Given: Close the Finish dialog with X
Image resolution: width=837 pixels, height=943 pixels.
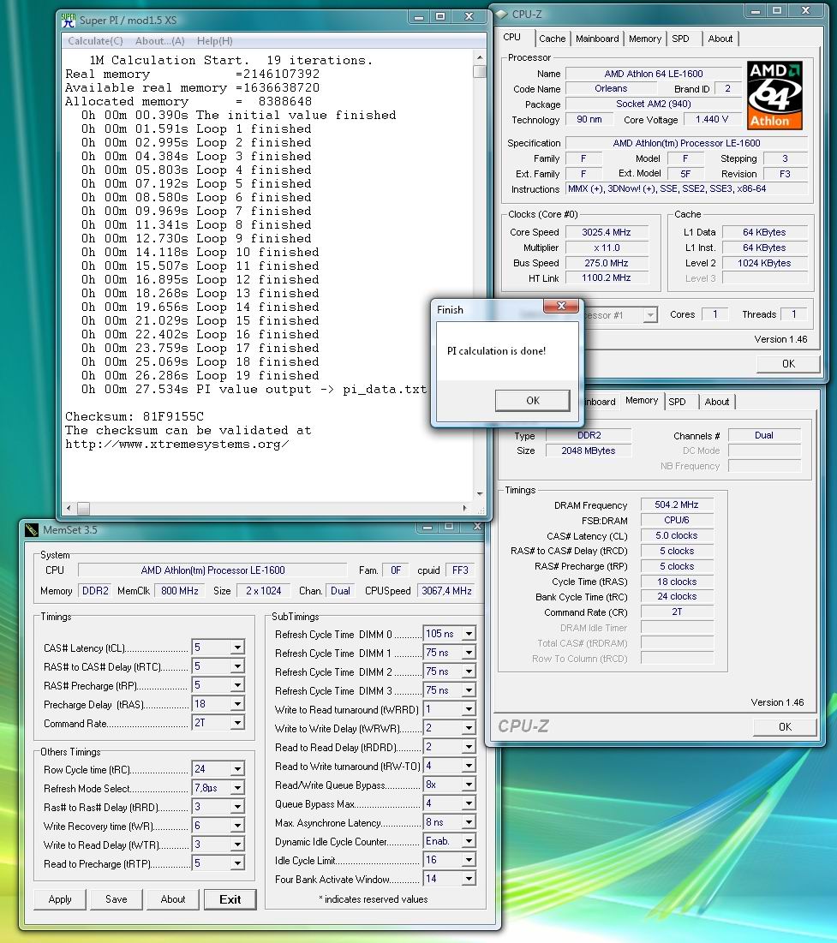Looking at the screenshot, I should click(561, 306).
